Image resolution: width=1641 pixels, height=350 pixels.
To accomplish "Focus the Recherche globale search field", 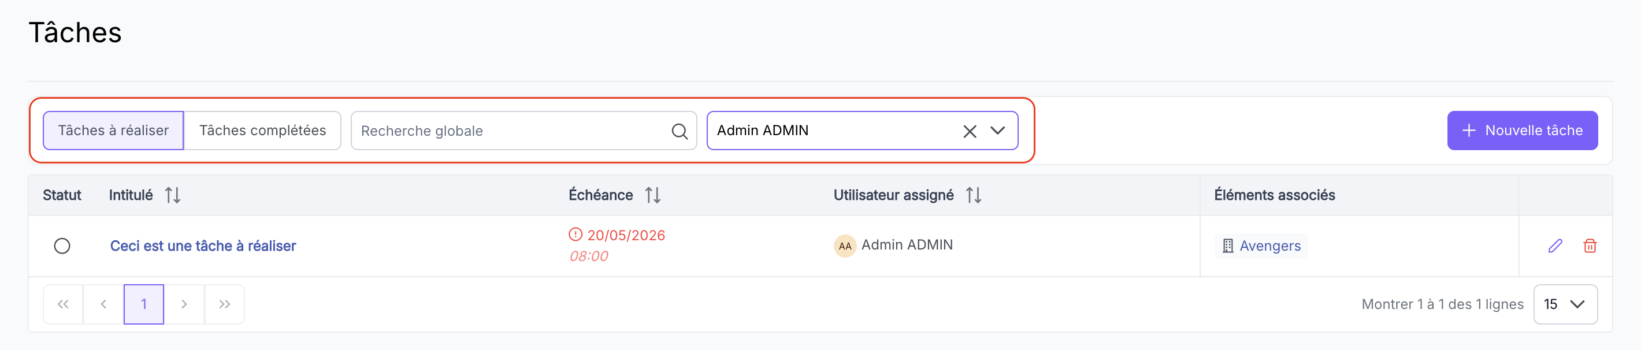I will [524, 131].
